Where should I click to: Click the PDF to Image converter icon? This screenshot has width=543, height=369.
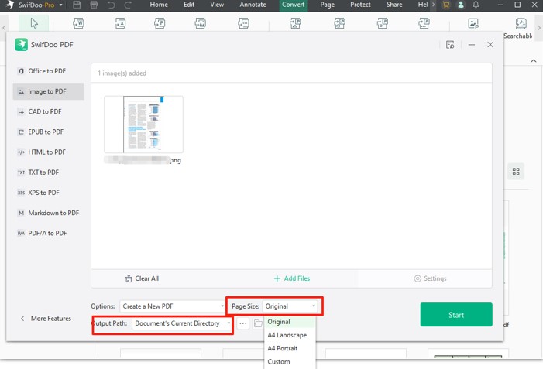click(x=200, y=23)
